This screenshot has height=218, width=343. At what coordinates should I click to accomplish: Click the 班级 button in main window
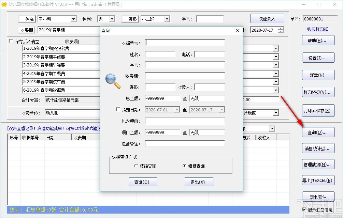(x=130, y=19)
